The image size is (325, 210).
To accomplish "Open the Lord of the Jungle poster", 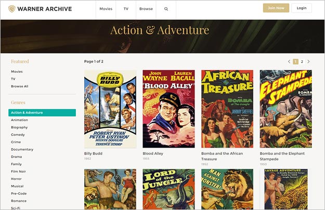I will pyautogui.click(x=168, y=189).
